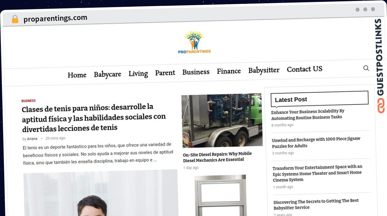Click the '8 months ago' timestamp
The width and height of the screenshot is (387, 216).
282,125
